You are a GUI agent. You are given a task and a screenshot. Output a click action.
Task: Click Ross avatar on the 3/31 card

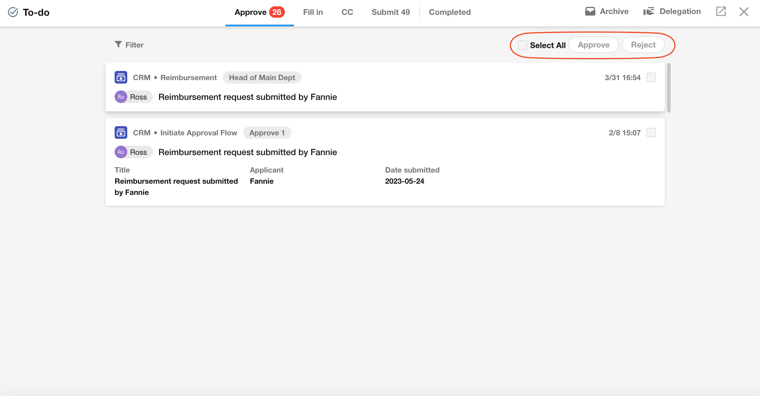pyautogui.click(x=121, y=97)
